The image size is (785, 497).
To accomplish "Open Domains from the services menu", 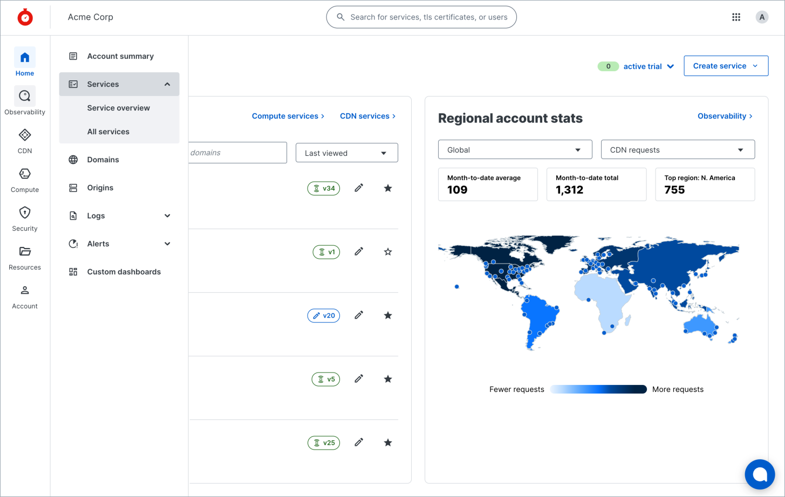I will point(103,160).
